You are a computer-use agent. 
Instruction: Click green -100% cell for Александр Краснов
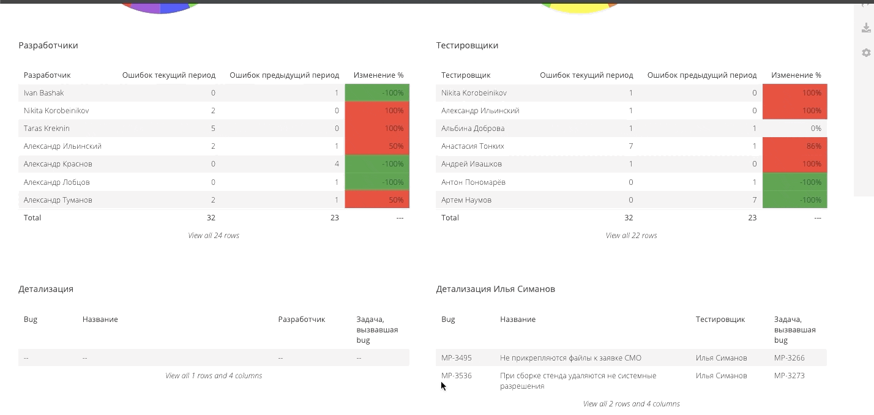click(x=377, y=163)
